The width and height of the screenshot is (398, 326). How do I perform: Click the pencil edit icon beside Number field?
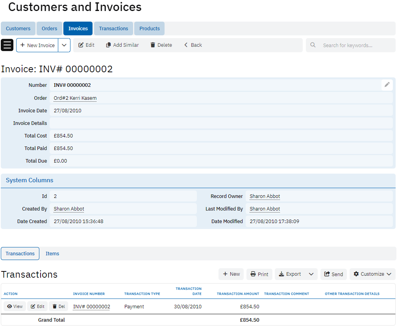(x=387, y=85)
